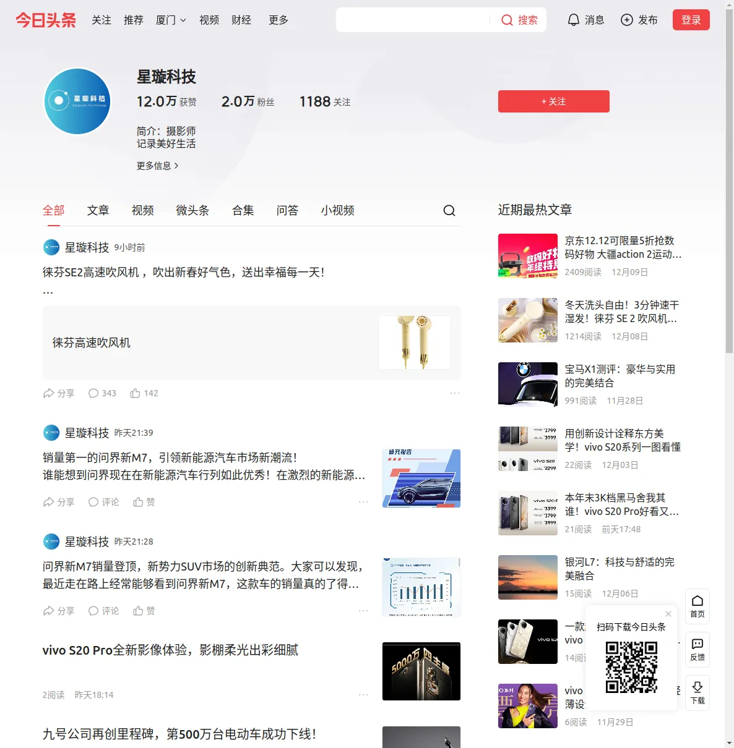Screen dimensions: 734x748
Task: Open more options for 销量第一的问界新M7 post
Action: point(363,502)
